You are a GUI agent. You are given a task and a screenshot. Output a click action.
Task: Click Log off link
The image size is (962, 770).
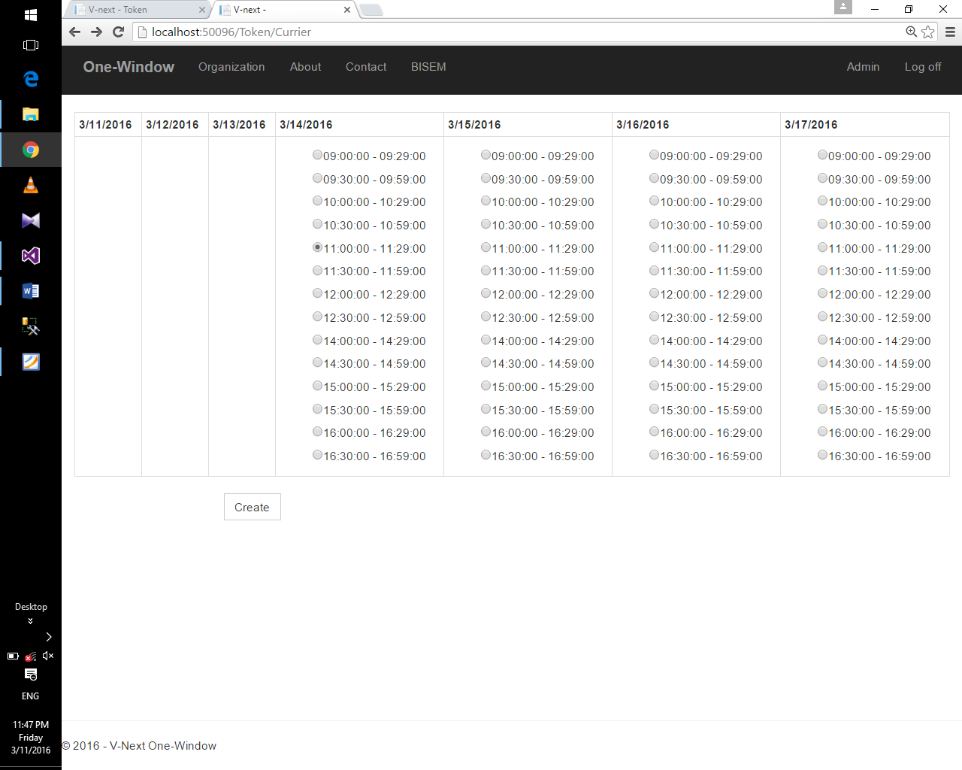pos(923,67)
